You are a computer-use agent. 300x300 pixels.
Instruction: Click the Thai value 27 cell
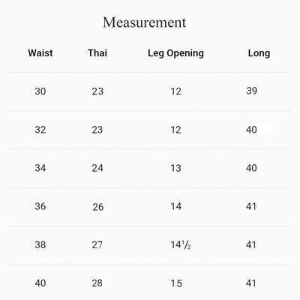[x=97, y=244]
